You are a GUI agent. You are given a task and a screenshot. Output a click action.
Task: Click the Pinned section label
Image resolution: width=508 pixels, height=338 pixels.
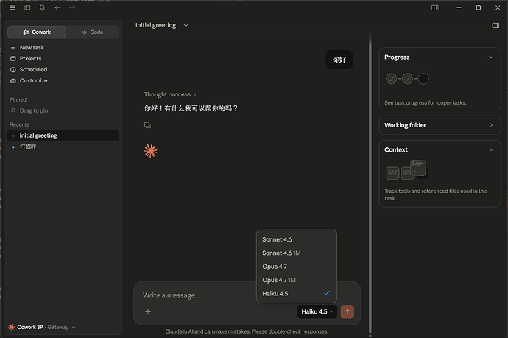pyautogui.click(x=18, y=99)
